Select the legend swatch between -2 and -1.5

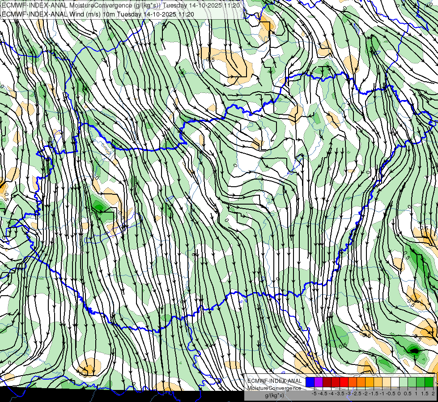pos(370,382)
